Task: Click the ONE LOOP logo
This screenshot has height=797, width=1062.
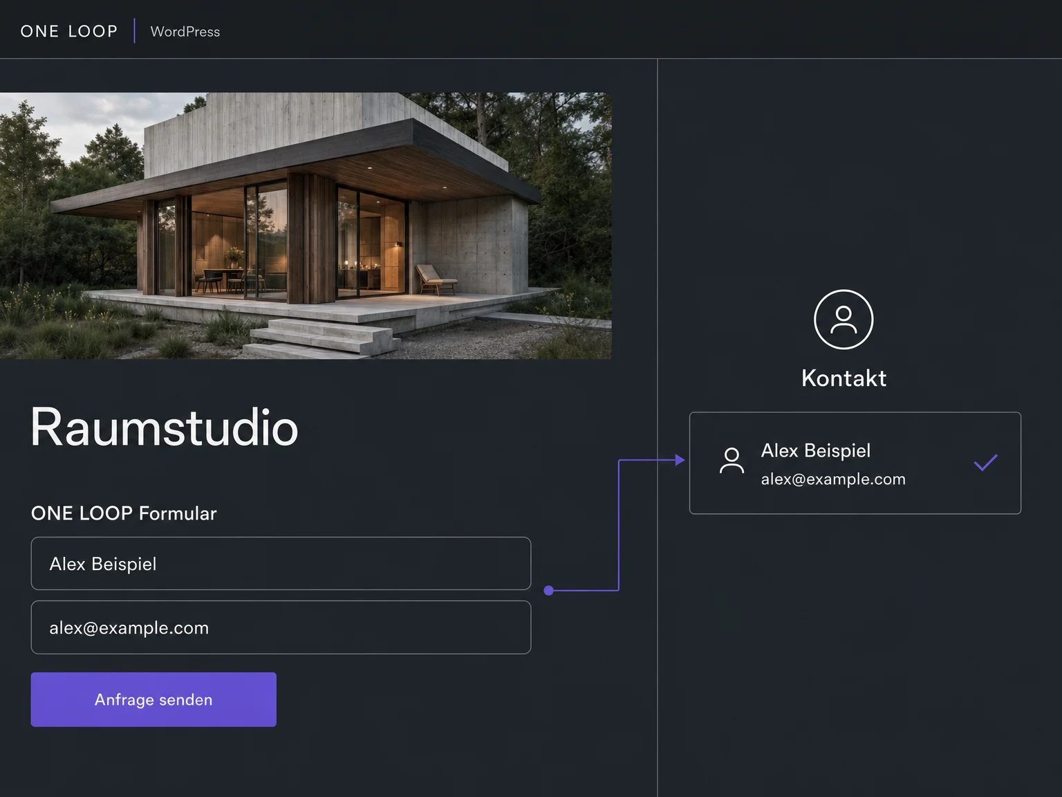Action: (69, 31)
